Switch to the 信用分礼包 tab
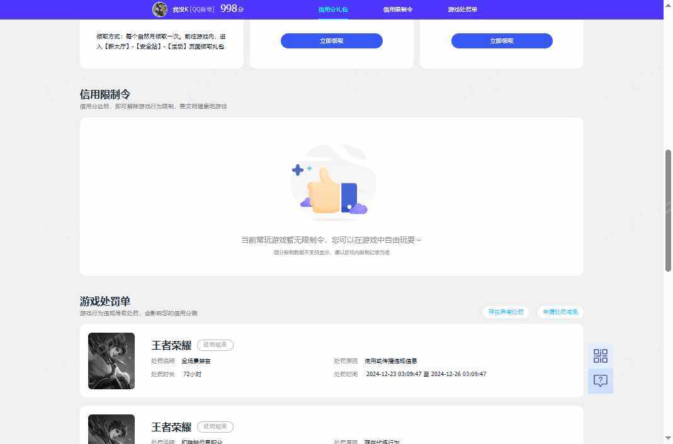Image resolution: width=673 pixels, height=444 pixels. pos(333,9)
